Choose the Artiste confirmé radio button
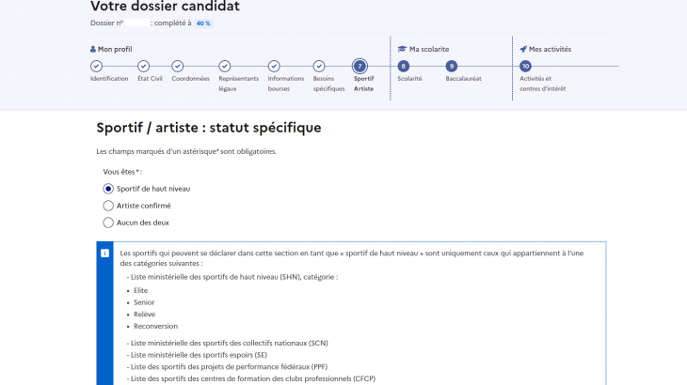The height and width of the screenshot is (385, 687). click(108, 206)
